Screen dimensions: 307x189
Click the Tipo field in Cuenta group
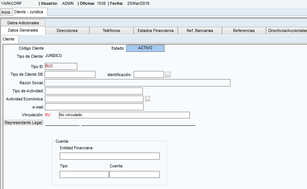point(84,175)
